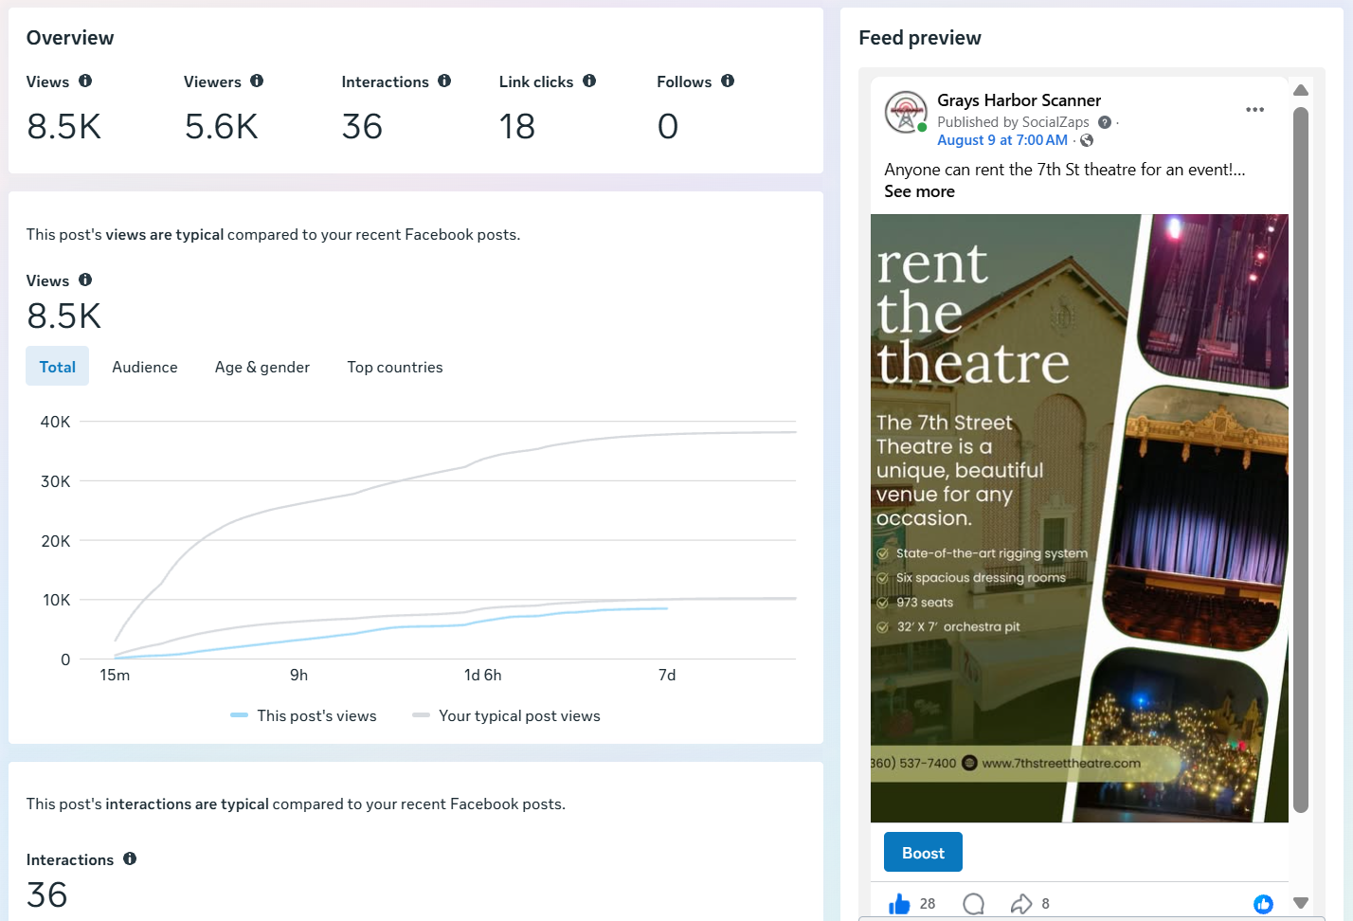Image resolution: width=1353 pixels, height=921 pixels.
Task: Open the August 9 at 7:00 AM timestamp link
Action: 1002,140
